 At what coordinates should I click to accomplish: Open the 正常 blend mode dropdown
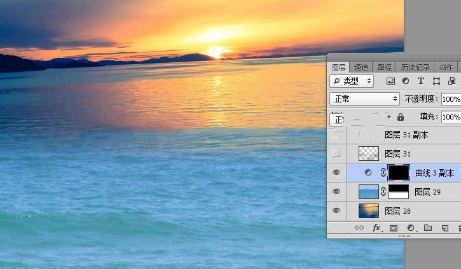click(x=364, y=99)
